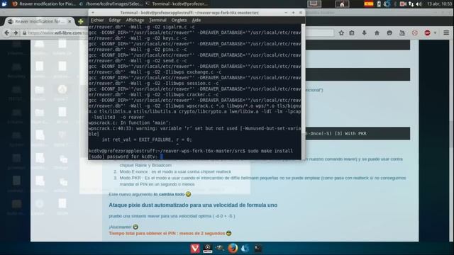The image size is (454, 255).
Task: Click the red camera recording panel icon
Action: [x=403, y=4]
